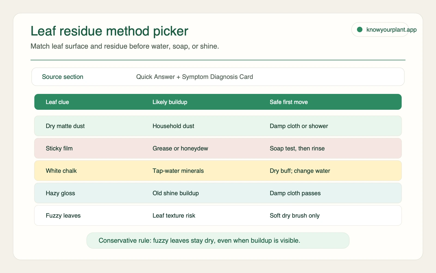
Task: Click the Quick Answer + Symptom Diagnosis Card text
Action: 195,77
